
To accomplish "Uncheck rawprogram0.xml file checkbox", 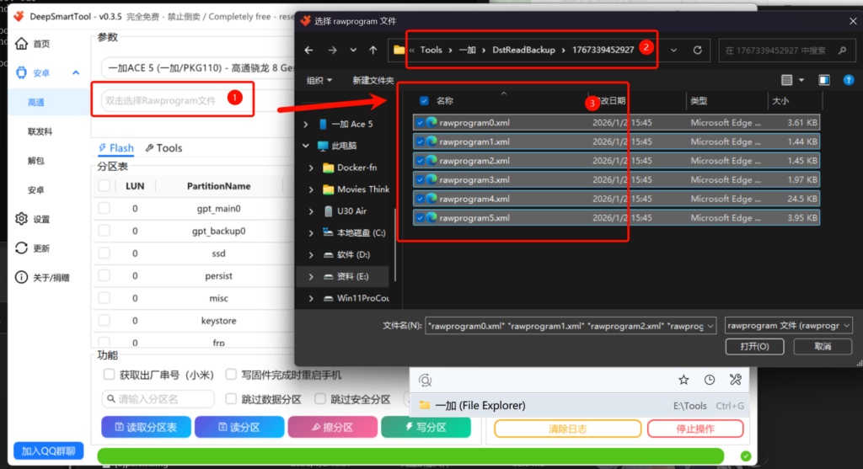I will tap(420, 122).
